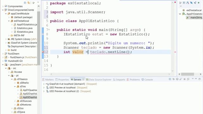Click Outline focus on active task icon
The image size is (203, 114).
(180, 3)
